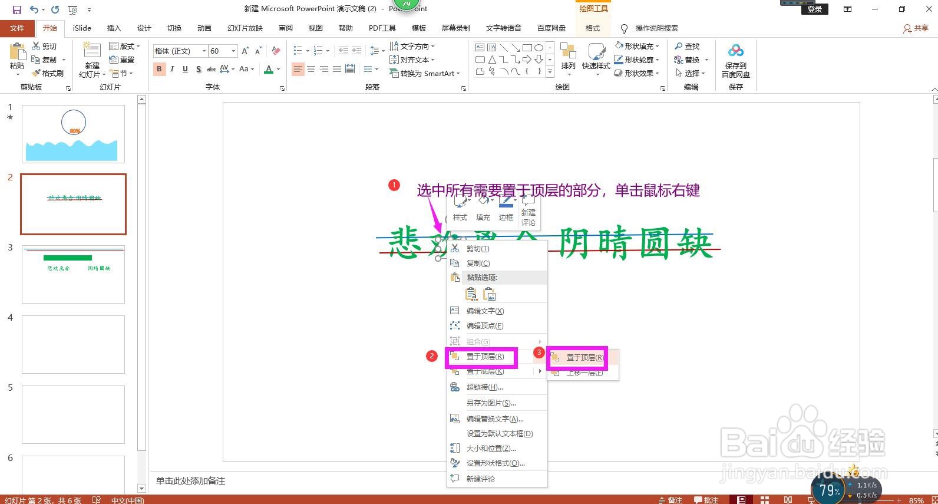Toggle text Shadow formatting
This screenshot has height=504, width=938.
tap(199, 69)
